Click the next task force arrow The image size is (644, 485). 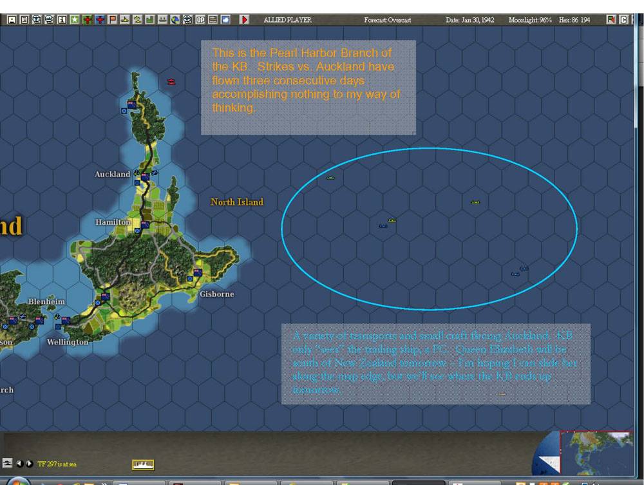(29, 464)
